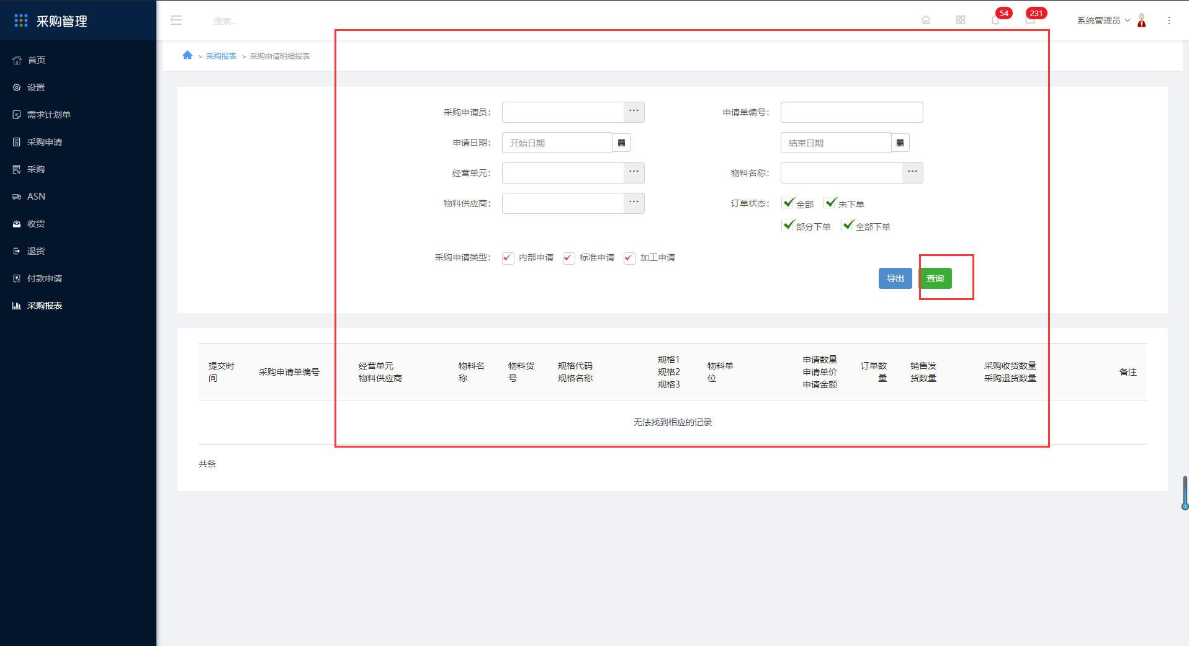
Task: Click the breadcrumb home icon
Action: coord(187,55)
